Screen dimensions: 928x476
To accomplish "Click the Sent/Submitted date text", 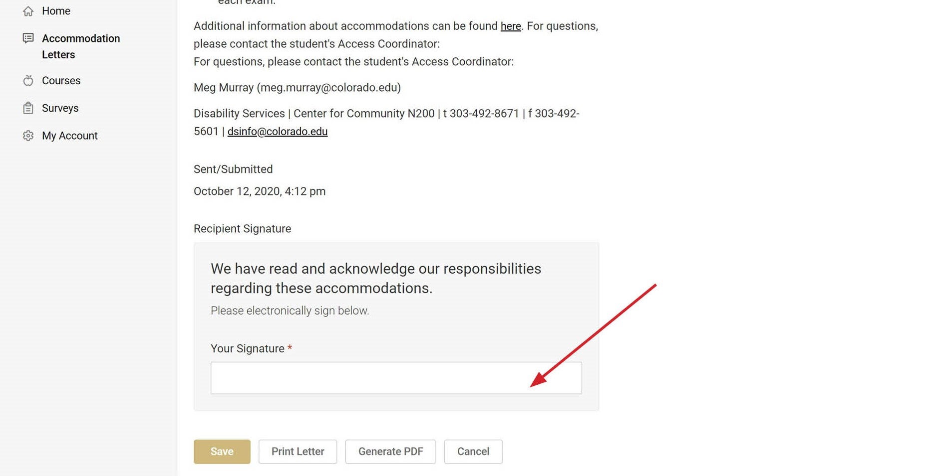I will click(260, 191).
